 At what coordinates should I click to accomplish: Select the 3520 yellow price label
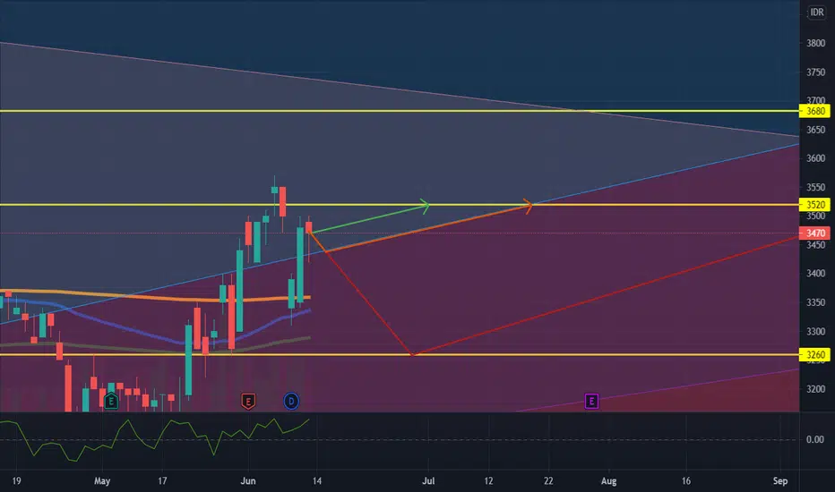[814, 205]
